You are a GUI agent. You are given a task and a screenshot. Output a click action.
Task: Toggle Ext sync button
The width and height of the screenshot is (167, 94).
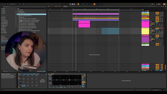point(5,4)
